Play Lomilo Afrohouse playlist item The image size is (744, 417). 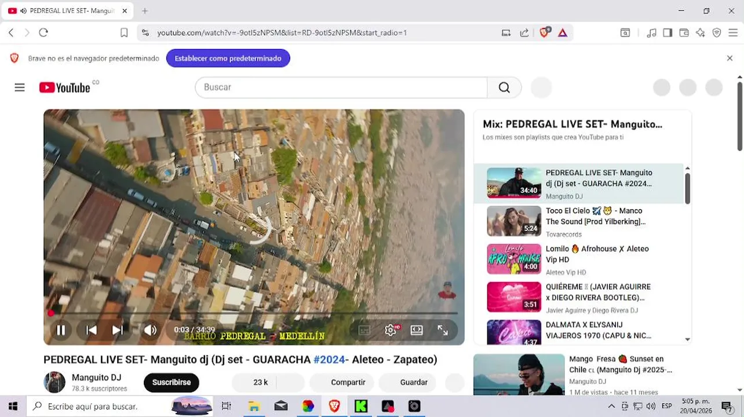tap(579, 259)
